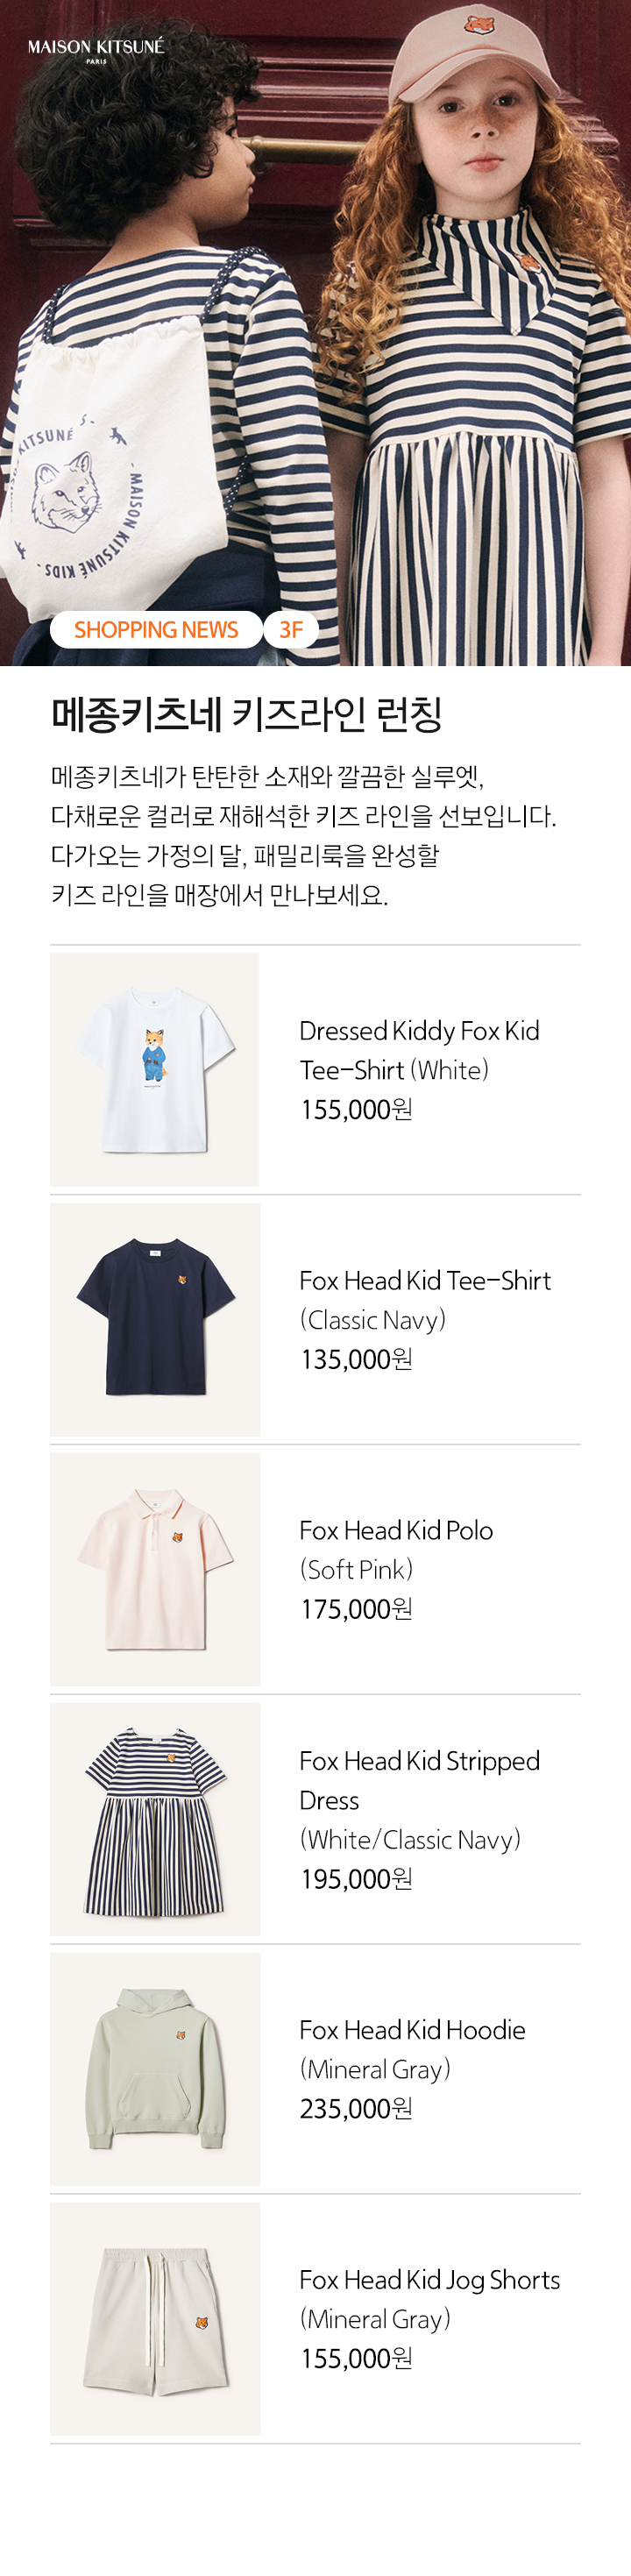
Task: Click the Fox Head Kid Hoodie title
Action: pyautogui.click(x=412, y=2030)
